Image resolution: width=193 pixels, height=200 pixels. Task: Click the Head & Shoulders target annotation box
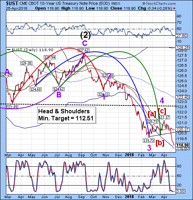coord(66,115)
